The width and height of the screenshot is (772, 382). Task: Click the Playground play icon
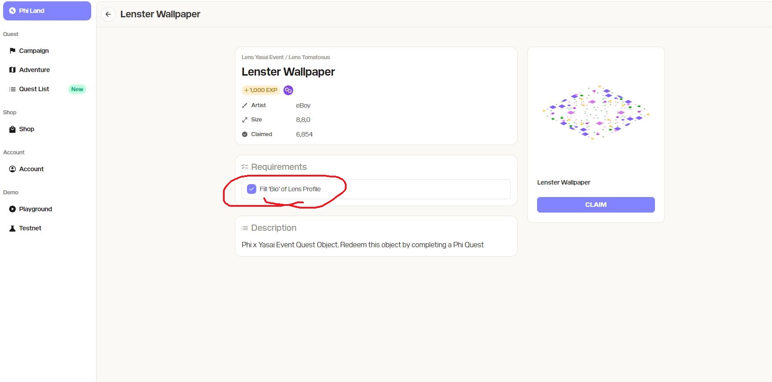click(x=12, y=209)
